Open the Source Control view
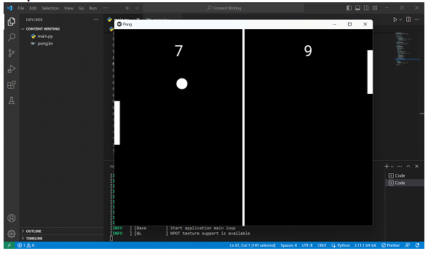This screenshot has width=444, height=262. [12, 53]
